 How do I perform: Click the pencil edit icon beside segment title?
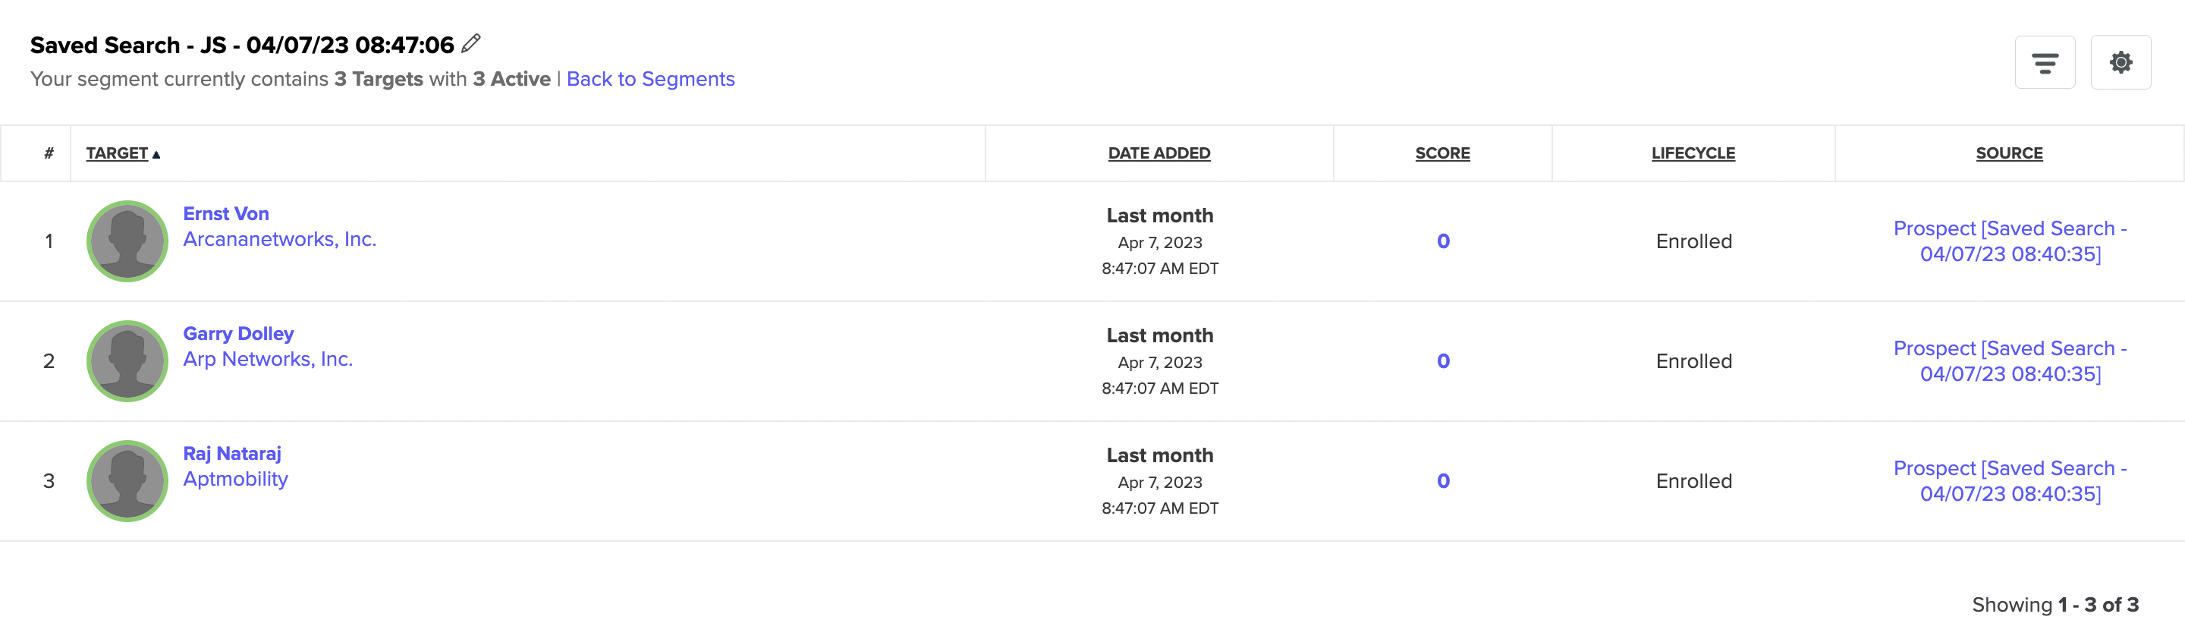(x=470, y=43)
